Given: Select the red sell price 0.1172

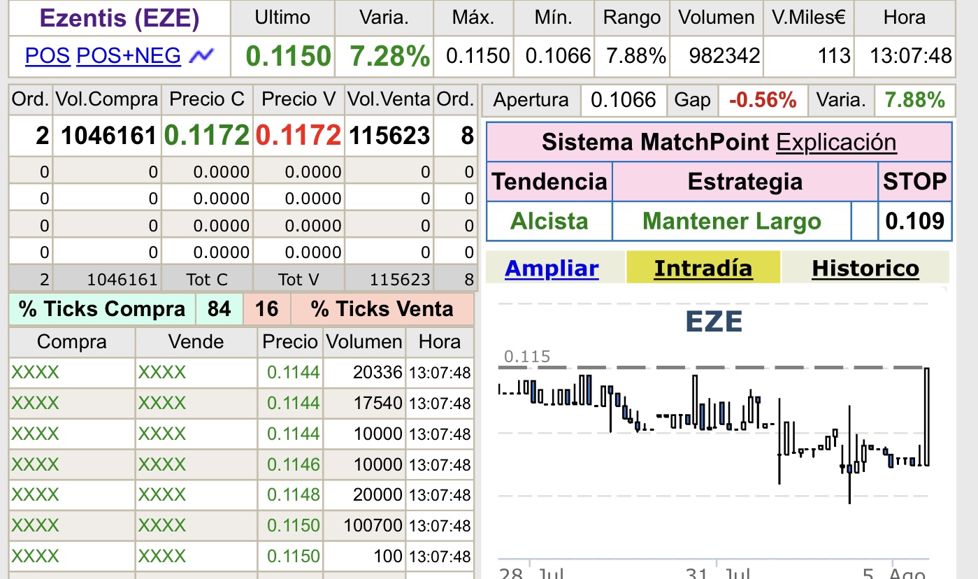Looking at the screenshot, I should click(299, 136).
